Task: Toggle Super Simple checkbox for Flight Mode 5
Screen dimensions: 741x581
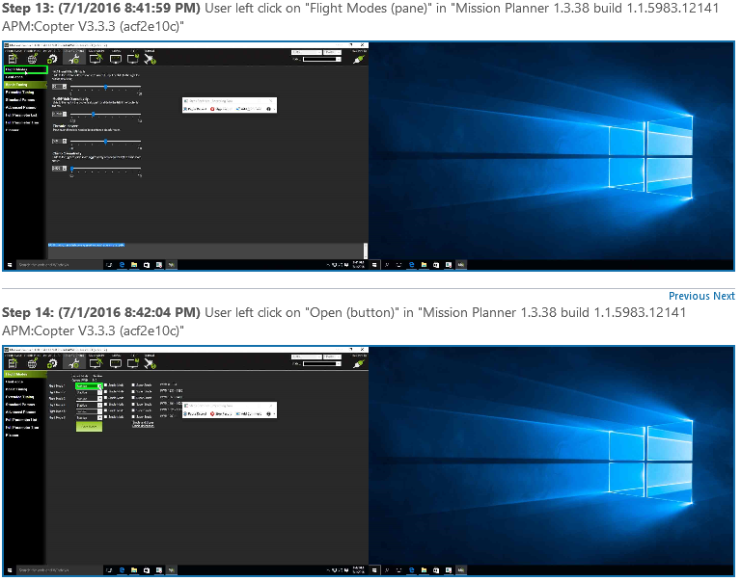Action: 134,410
